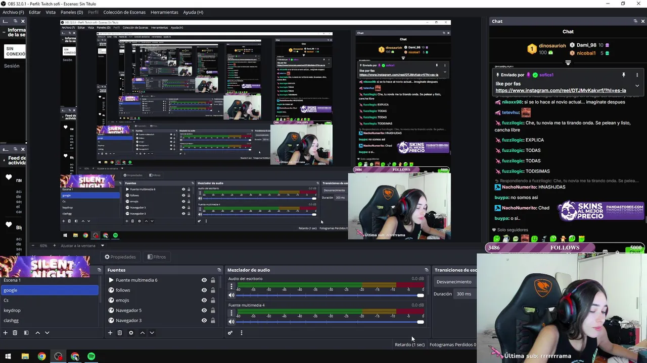Adjust Audio del escritorio volume slider
Viewport: 647px width, 363px height.
point(330,295)
